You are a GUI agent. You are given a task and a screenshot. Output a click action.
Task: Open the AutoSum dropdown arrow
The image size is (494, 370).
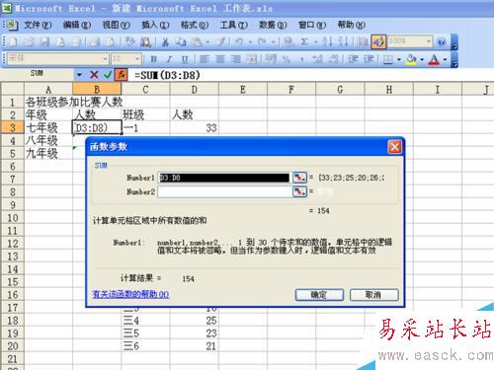tap(316, 42)
